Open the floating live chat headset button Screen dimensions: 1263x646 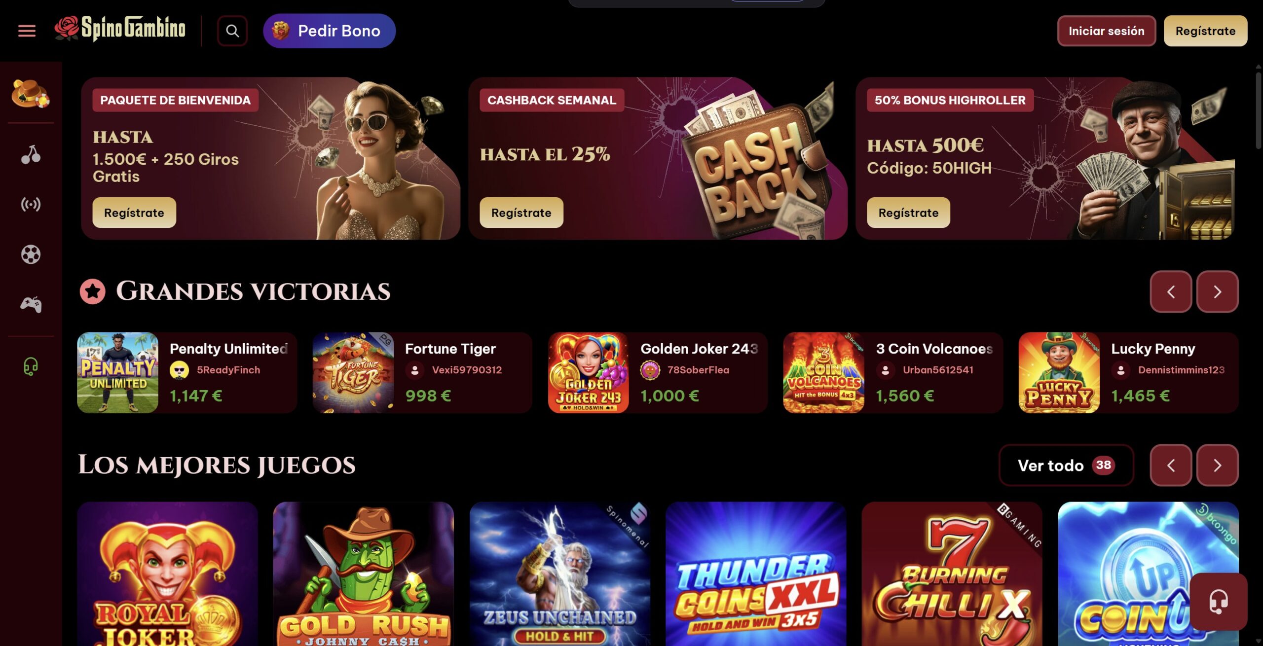point(1218,602)
